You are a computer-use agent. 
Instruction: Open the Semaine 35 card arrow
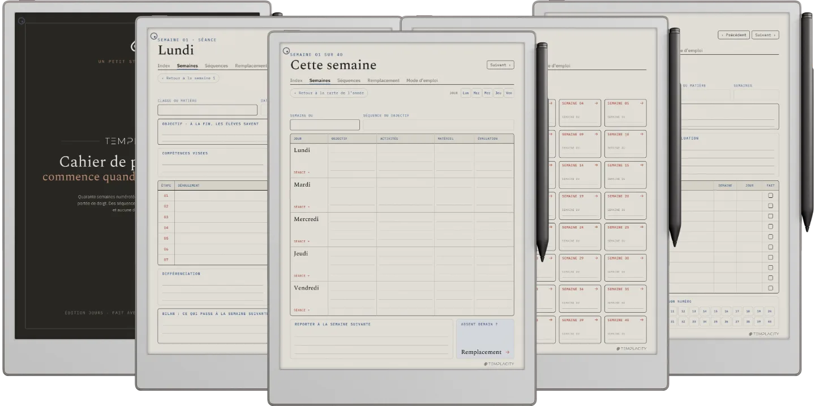[x=641, y=289]
